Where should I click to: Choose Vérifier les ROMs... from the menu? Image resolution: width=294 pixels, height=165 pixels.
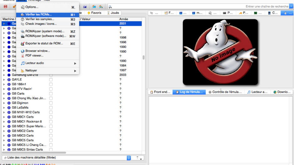click(48, 15)
